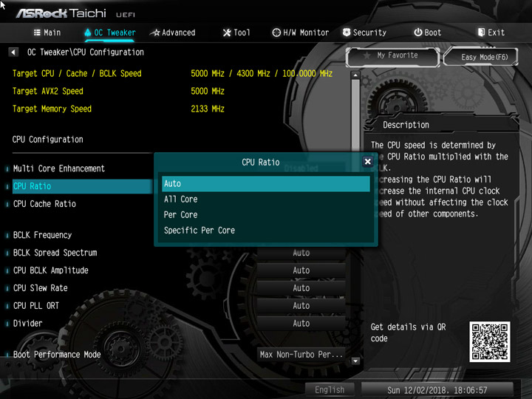
Task: Click the CPU Configuration section heading
Action: point(48,140)
